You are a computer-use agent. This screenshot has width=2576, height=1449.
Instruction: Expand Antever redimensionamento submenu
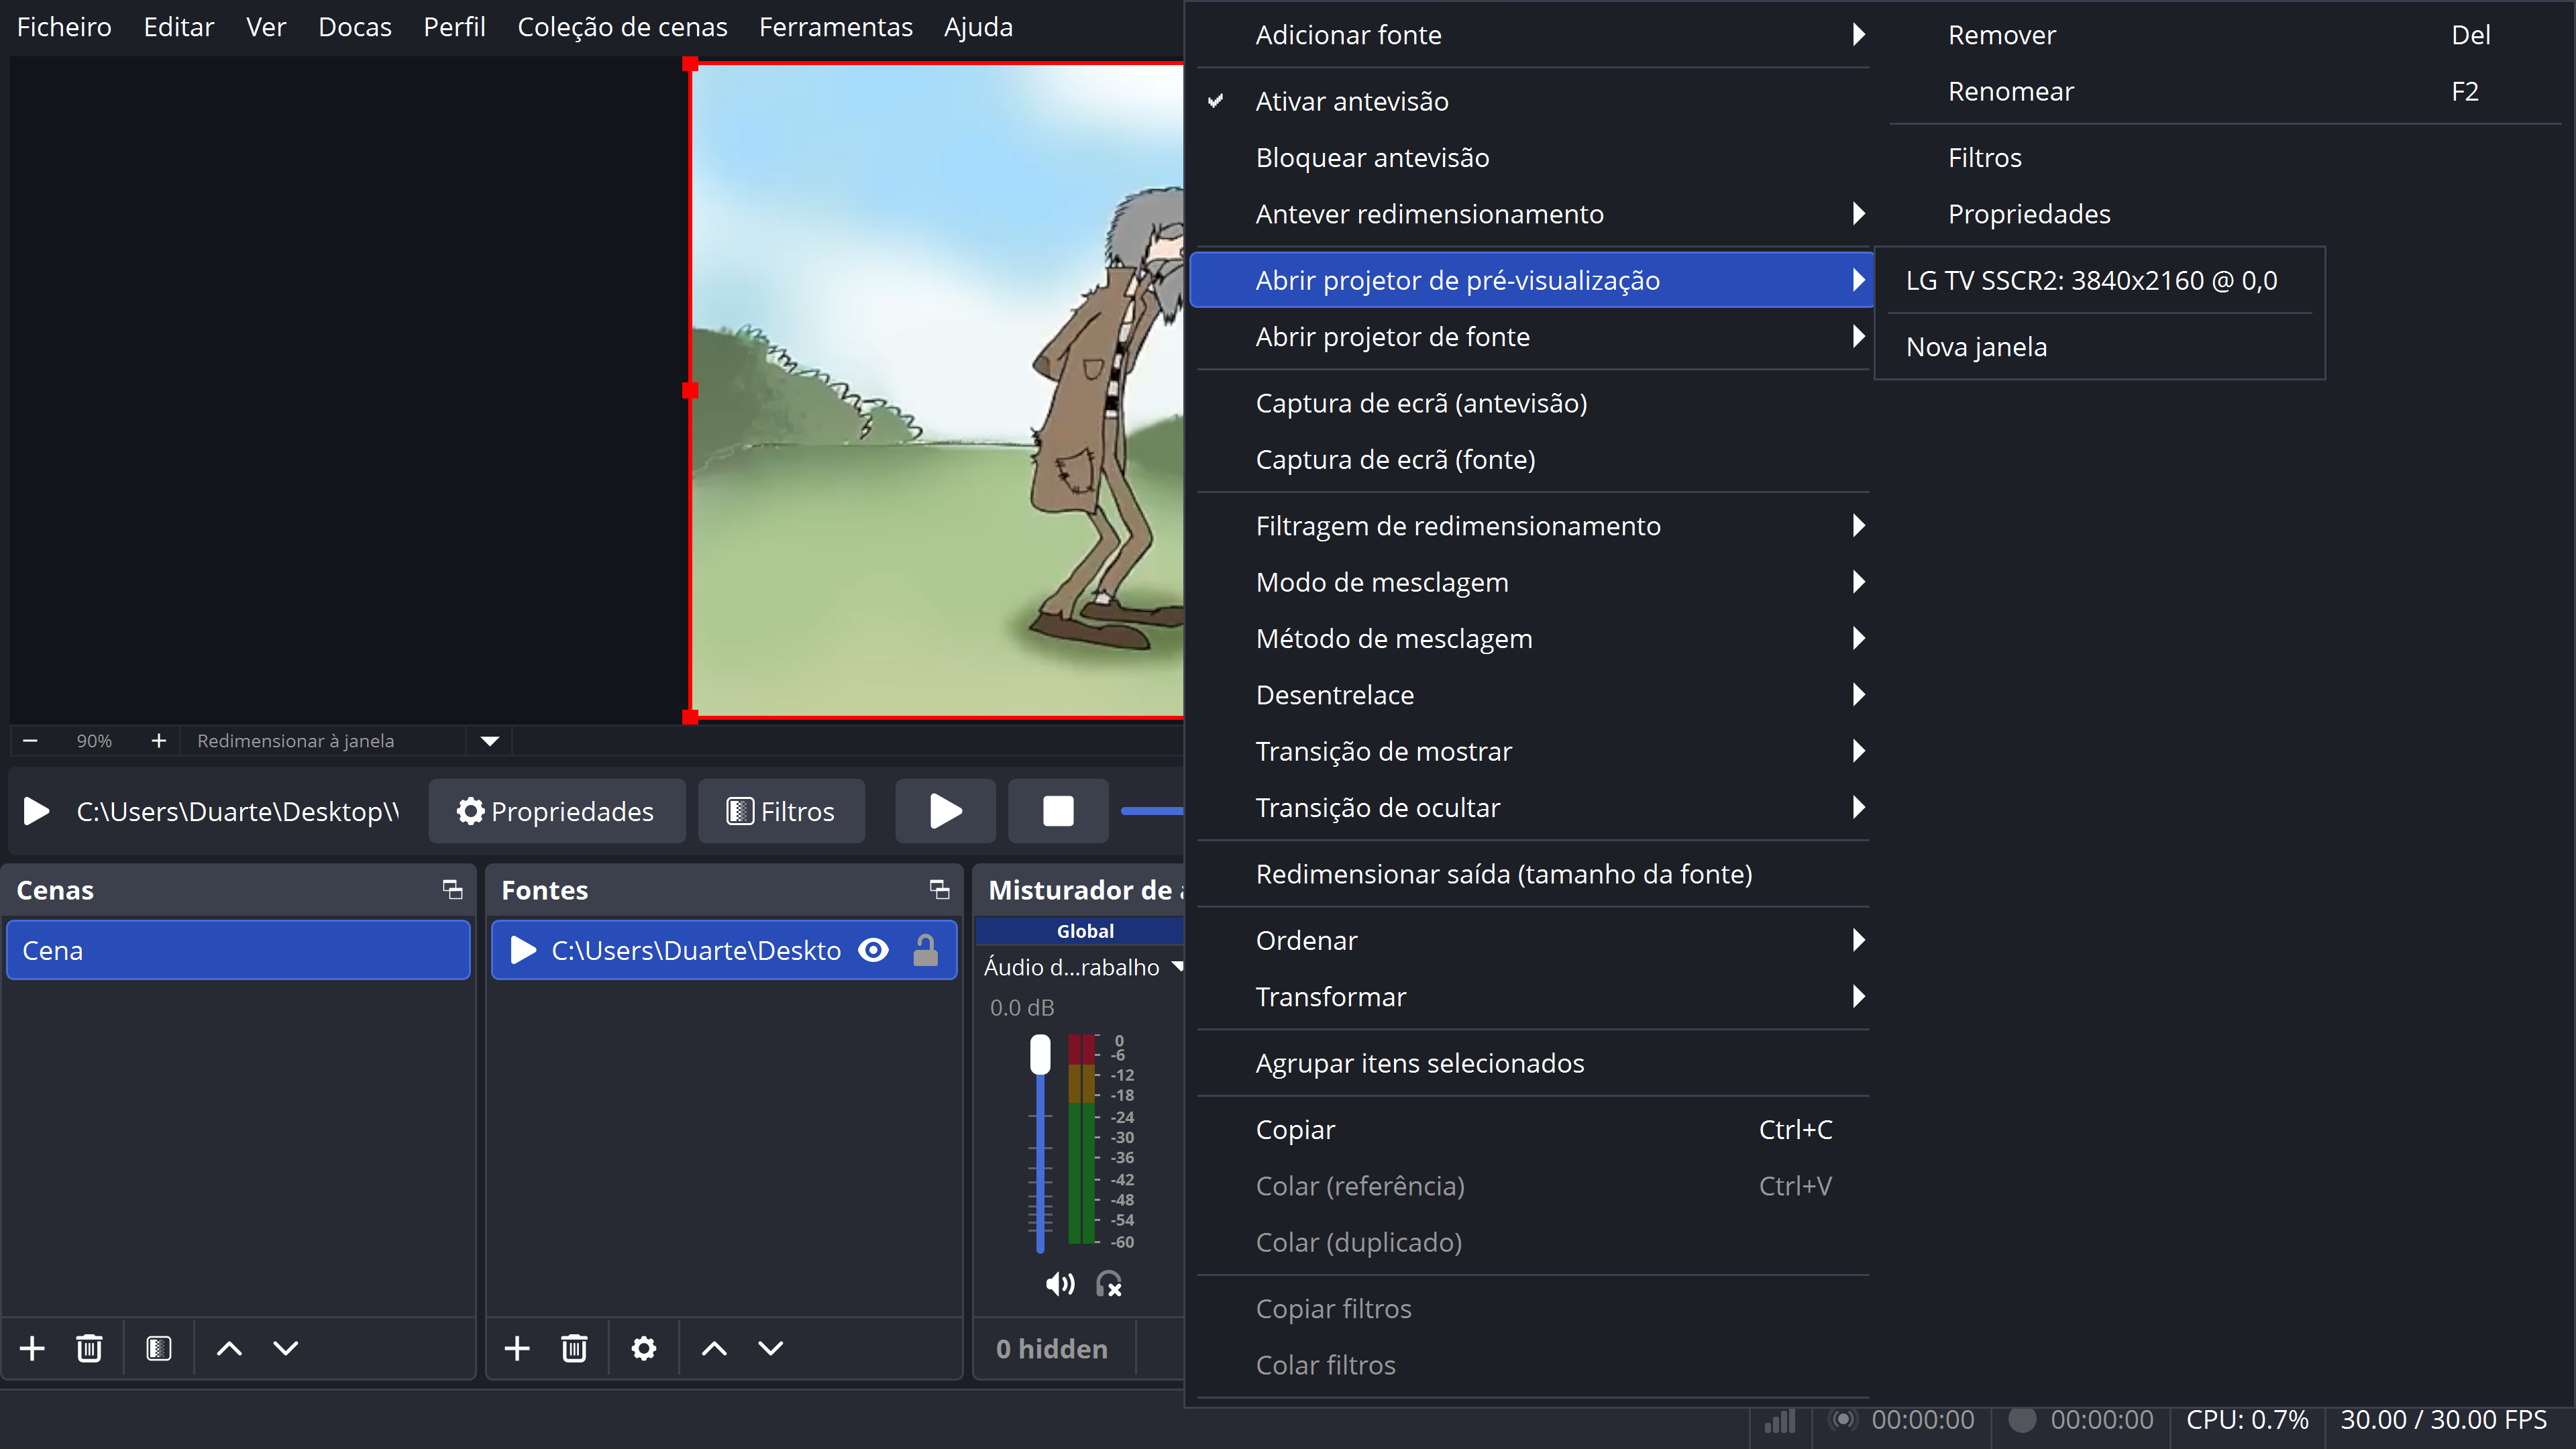(1532, 214)
